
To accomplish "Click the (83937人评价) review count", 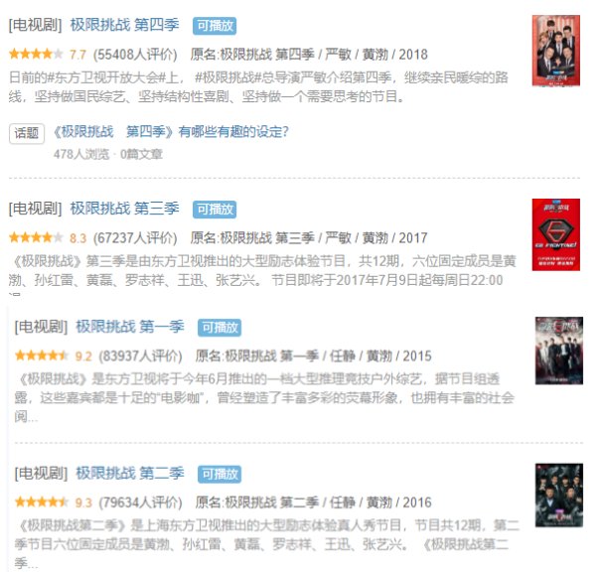I will 140,357.
